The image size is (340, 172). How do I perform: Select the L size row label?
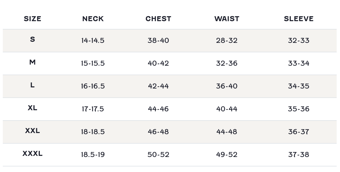[33, 85]
